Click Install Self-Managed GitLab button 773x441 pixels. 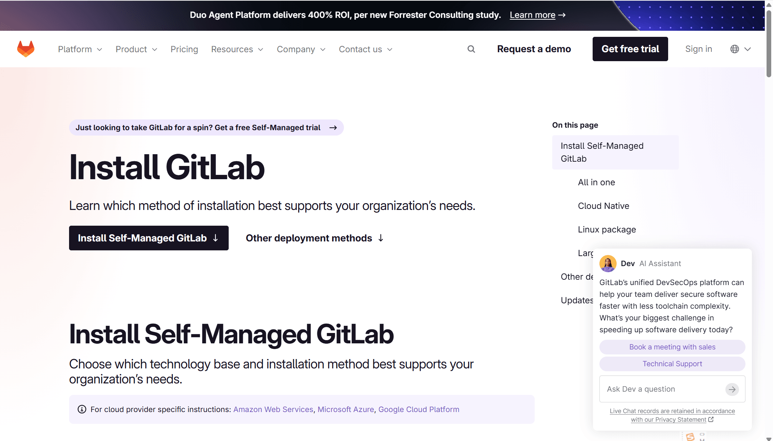149,238
